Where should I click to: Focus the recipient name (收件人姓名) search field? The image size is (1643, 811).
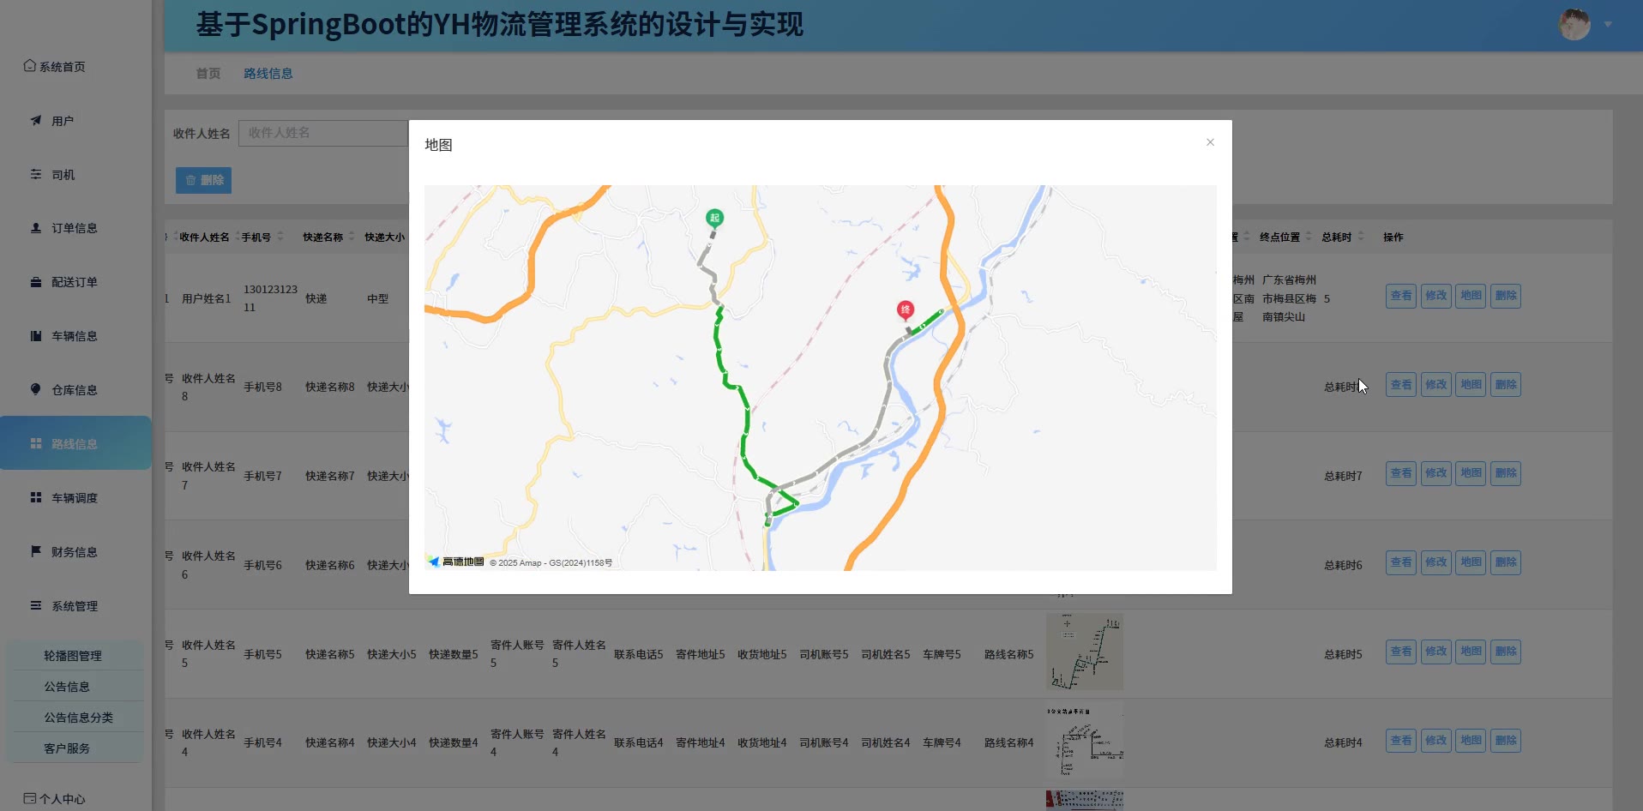coord(322,133)
